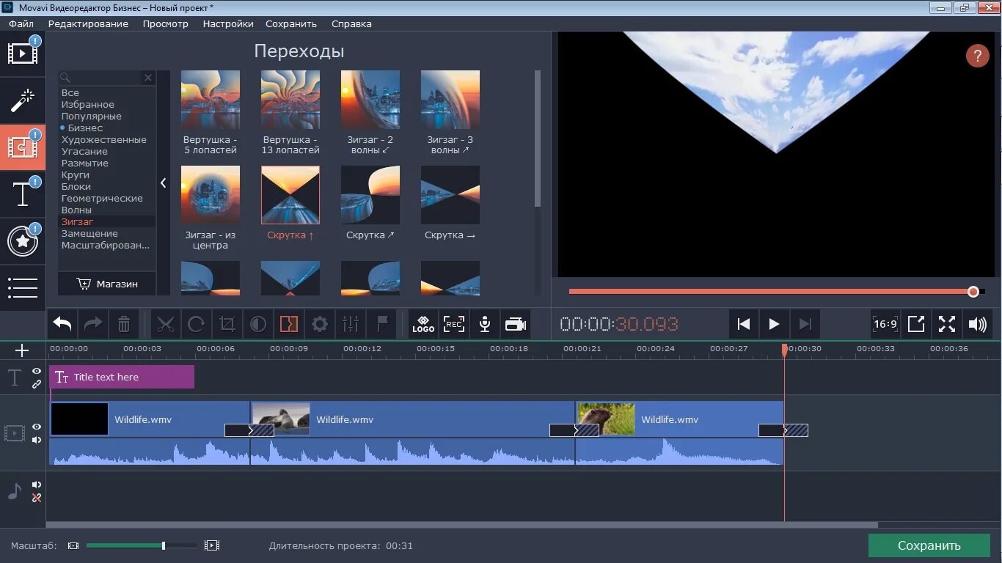Image resolution: width=1002 pixels, height=563 pixels.
Task: Open the Transitions tab in sidebar
Action: click(x=22, y=147)
